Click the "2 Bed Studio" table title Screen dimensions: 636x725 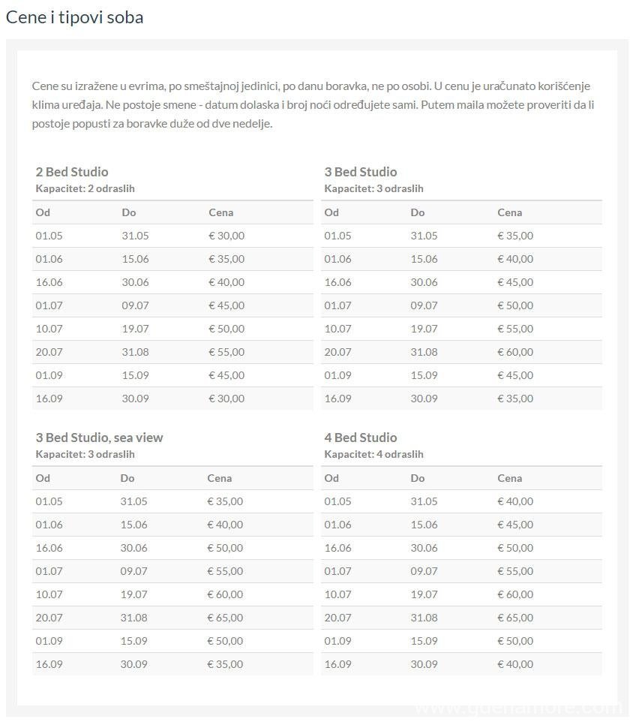coord(72,172)
